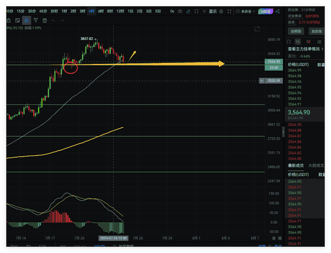Switch to 15分 timeframe
The height and width of the screenshot is (253, 331).
coord(20,11)
